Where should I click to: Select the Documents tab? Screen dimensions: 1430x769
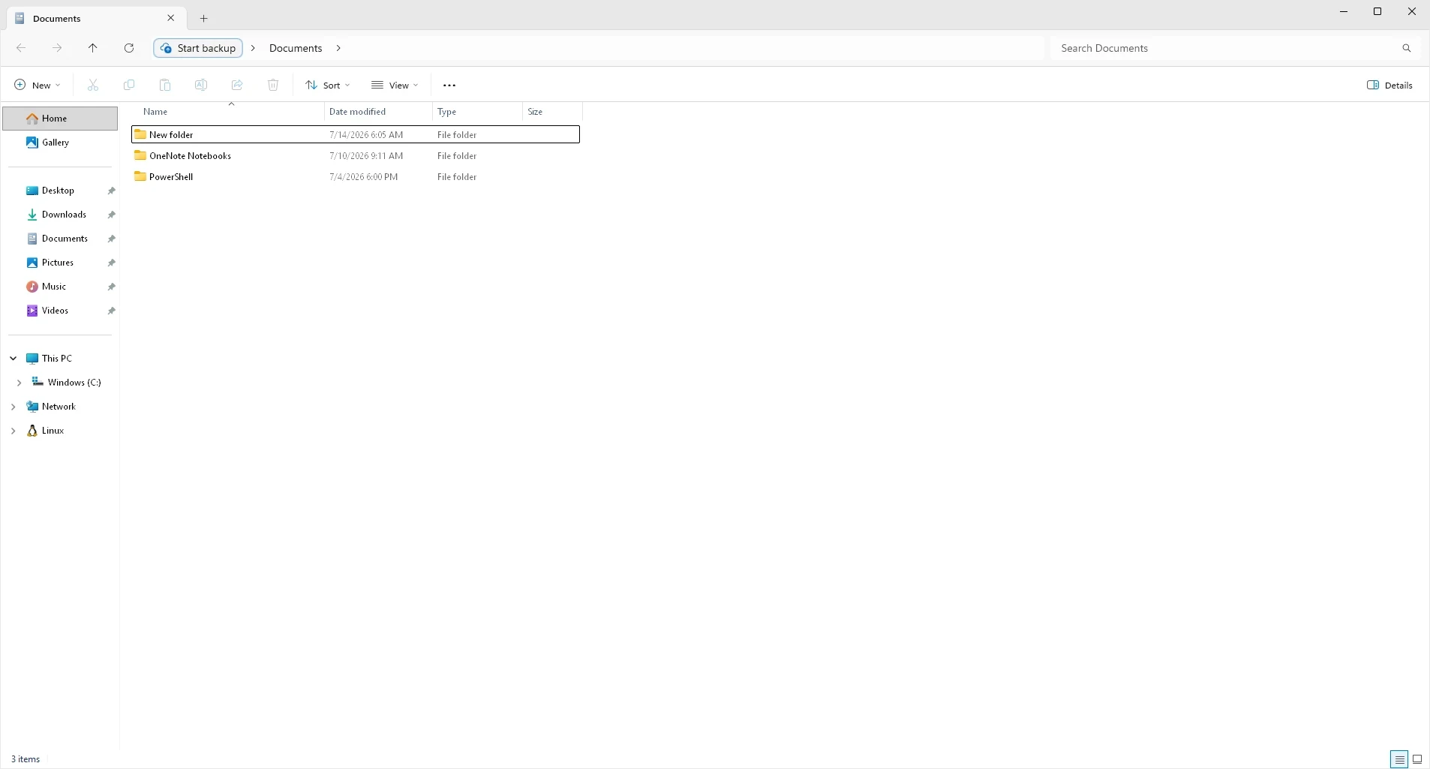tap(95, 19)
